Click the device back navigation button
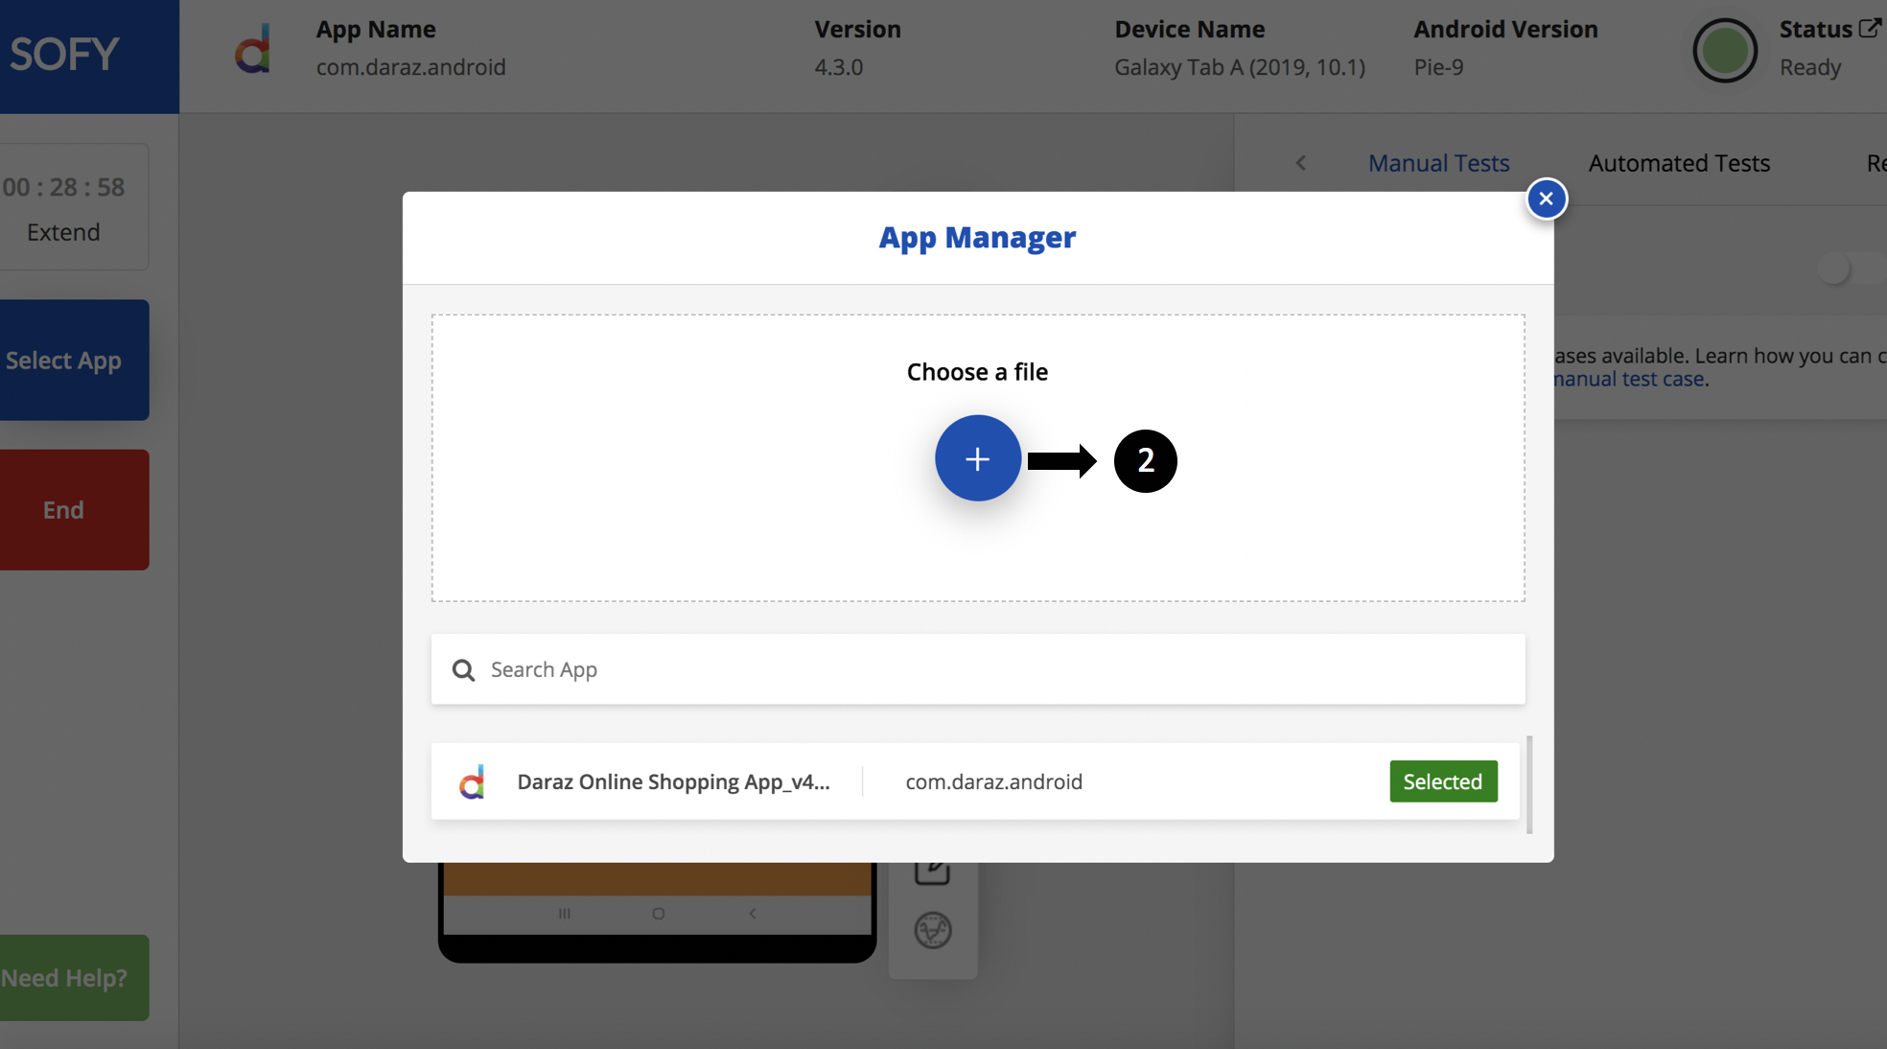The width and height of the screenshot is (1887, 1049). coord(753,913)
